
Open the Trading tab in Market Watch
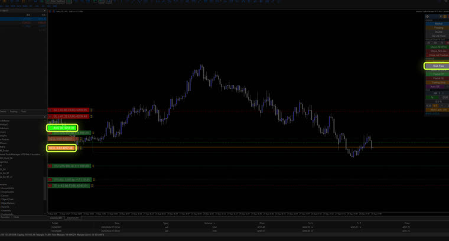coord(14,112)
